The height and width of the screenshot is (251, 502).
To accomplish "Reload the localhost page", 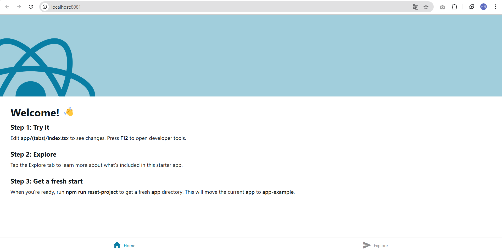I will coord(31,7).
